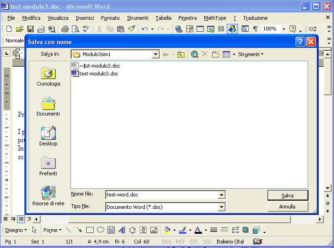Toggle Show/Hide paragraph marks
This screenshot has width=334, height=248.
[x=256, y=29]
